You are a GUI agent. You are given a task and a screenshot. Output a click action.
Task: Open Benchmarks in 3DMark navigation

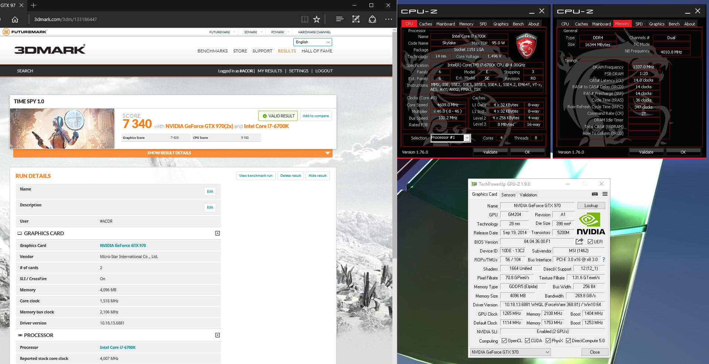[212, 51]
